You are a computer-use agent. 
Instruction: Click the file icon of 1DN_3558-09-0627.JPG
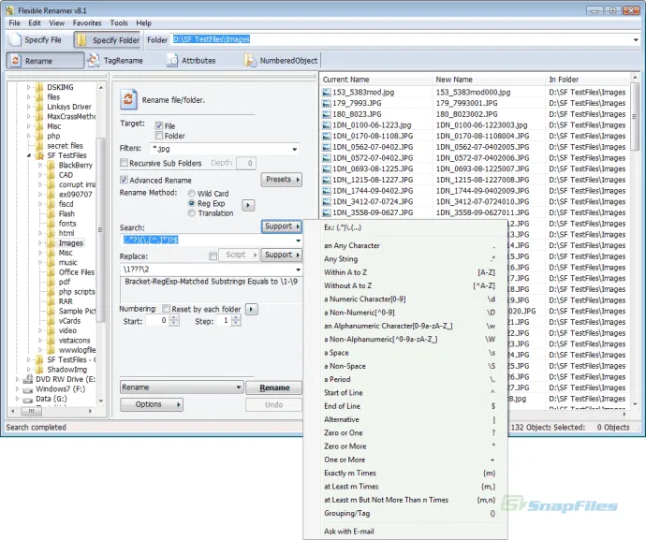(327, 212)
